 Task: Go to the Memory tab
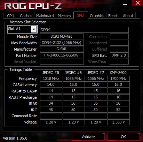click(x=64, y=16)
